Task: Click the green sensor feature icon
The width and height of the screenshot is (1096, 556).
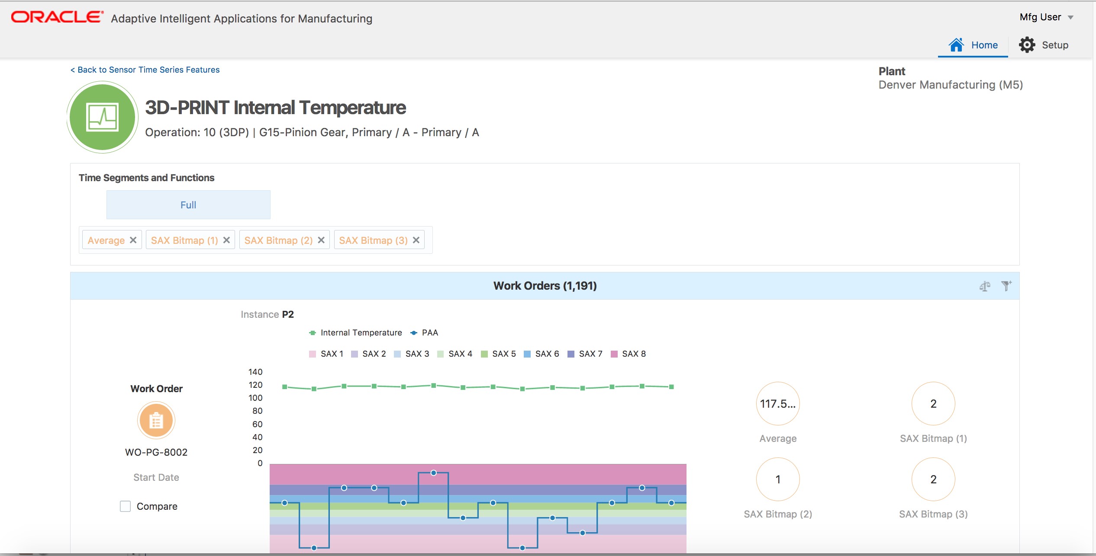Action: (x=102, y=117)
